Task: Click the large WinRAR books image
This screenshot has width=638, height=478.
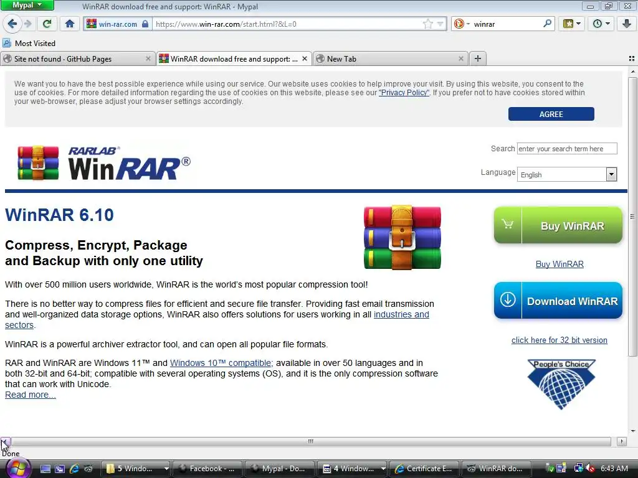Action: coord(402,237)
